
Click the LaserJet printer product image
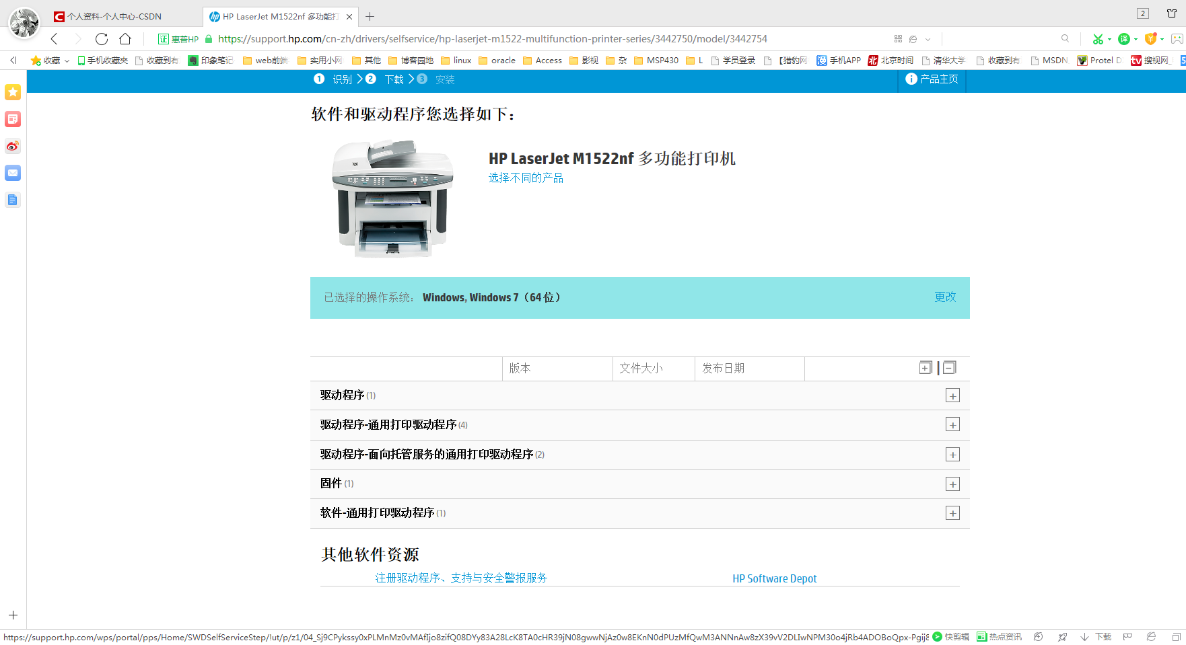394,199
